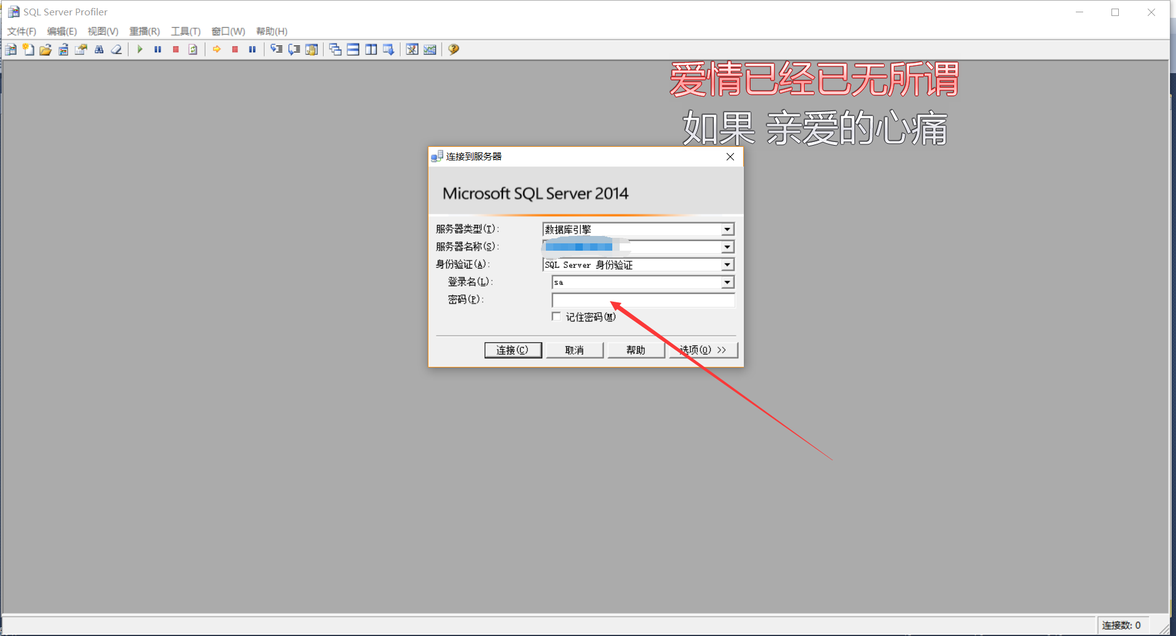Clear the trace window with the eraser icon

[116, 50]
